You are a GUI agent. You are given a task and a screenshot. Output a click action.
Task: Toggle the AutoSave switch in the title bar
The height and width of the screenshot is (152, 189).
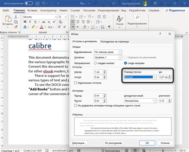[x=29, y=3]
